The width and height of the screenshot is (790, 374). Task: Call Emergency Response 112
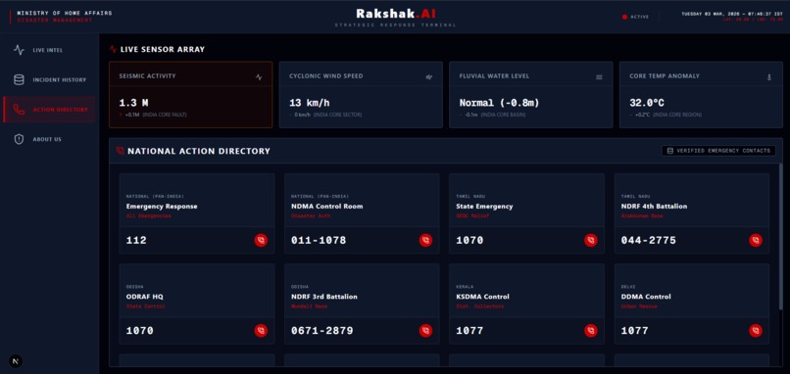[x=261, y=240]
